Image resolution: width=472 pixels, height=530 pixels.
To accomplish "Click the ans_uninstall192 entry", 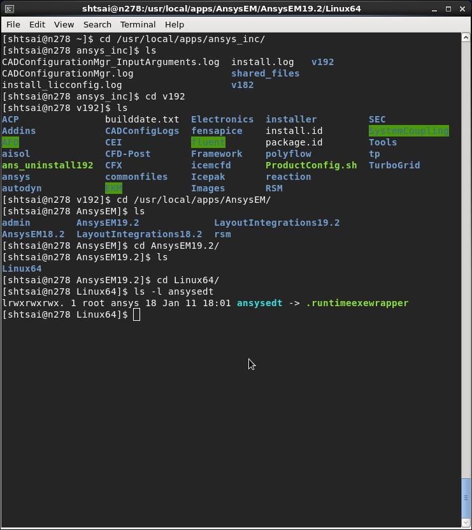I will coord(47,165).
